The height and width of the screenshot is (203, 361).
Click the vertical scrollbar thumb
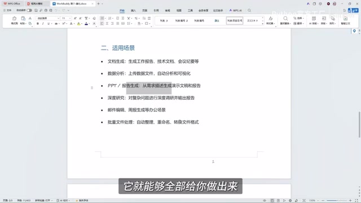(359, 125)
